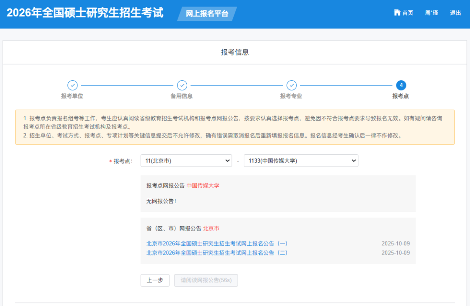Click the 上一步 button
470x306 pixels.
point(155,280)
